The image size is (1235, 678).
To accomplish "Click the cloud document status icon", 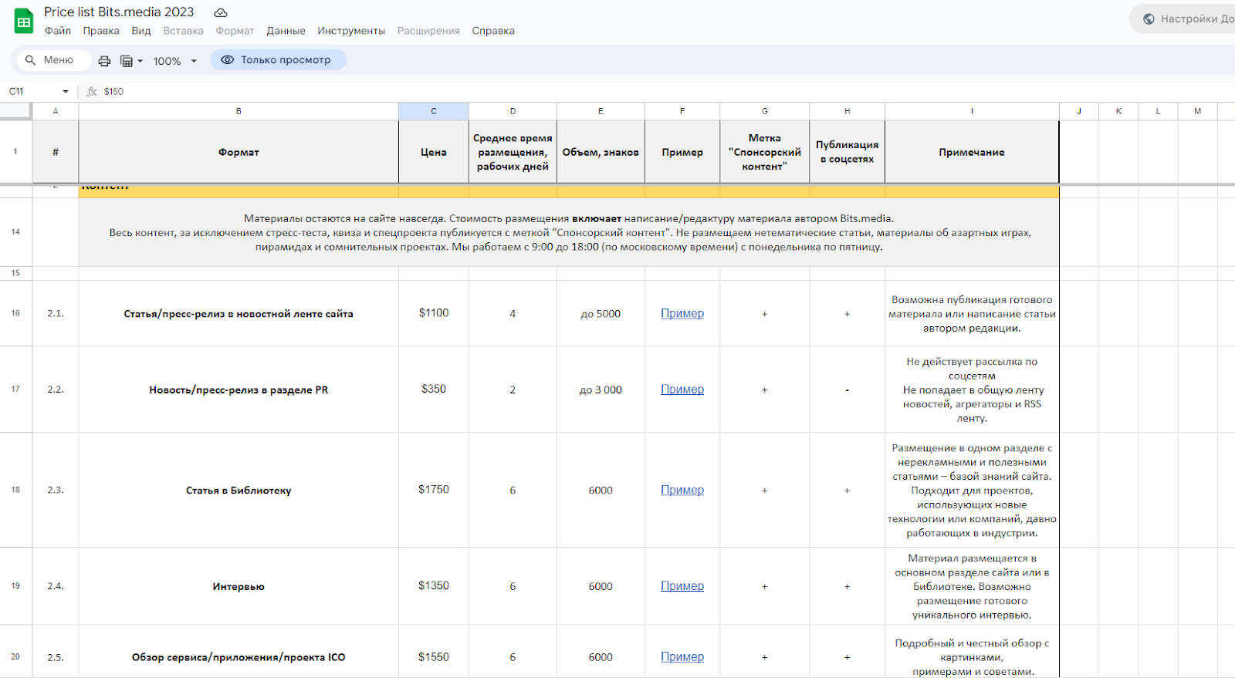I will pos(221,12).
